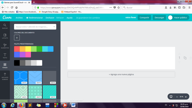
Task: Click the retro fever design title
Action: point(131,17)
